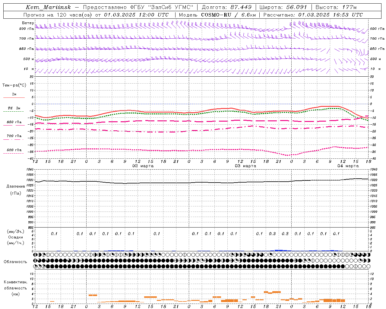Select the provider text ФГБУ "ЗапСиб УГМС"
Screen dimensions: 386x309
162,7
